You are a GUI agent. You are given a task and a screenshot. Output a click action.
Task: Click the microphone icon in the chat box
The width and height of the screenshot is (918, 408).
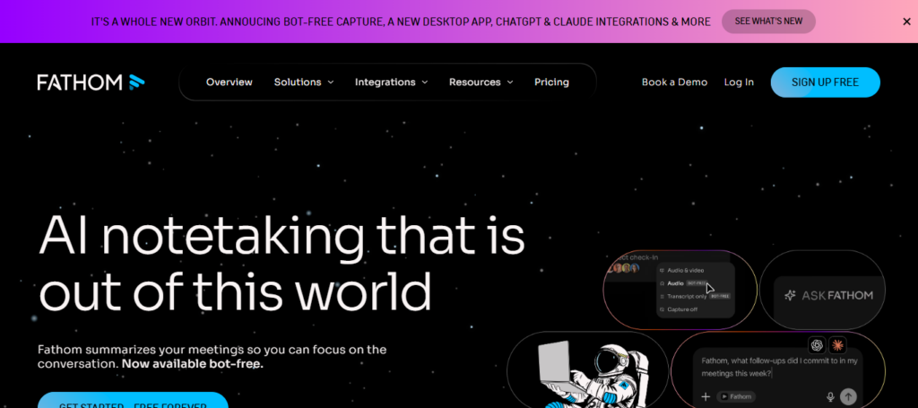830,397
